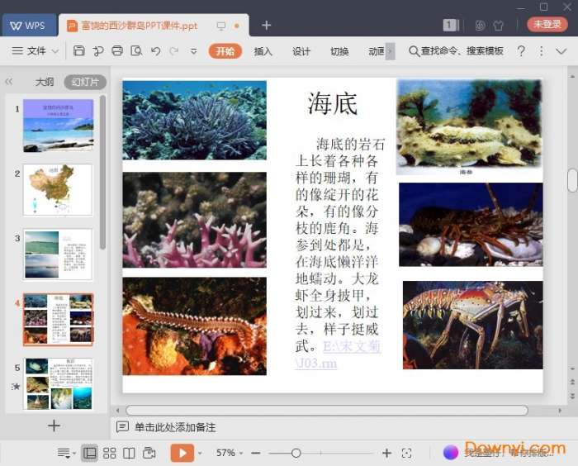Click the 未登录 login button

pyautogui.click(x=547, y=25)
